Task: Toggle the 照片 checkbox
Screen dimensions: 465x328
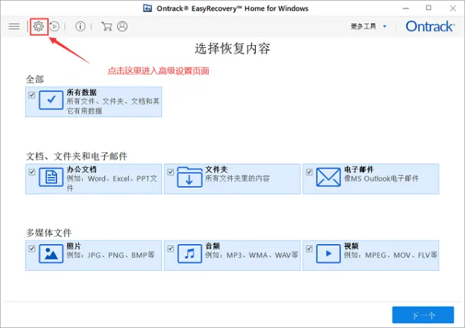Action: 32,248
